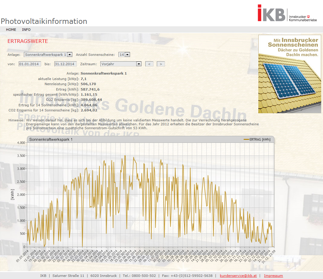
Task: Expand the Anlage dropdown Sonnenkraftwerkspark 1
Action: tap(48, 55)
